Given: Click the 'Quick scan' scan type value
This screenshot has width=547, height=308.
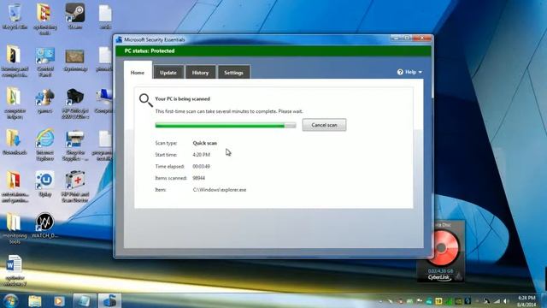Looking at the screenshot, I should tap(205, 143).
